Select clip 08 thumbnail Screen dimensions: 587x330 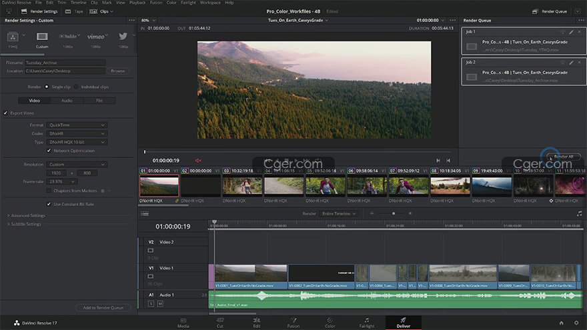450,186
